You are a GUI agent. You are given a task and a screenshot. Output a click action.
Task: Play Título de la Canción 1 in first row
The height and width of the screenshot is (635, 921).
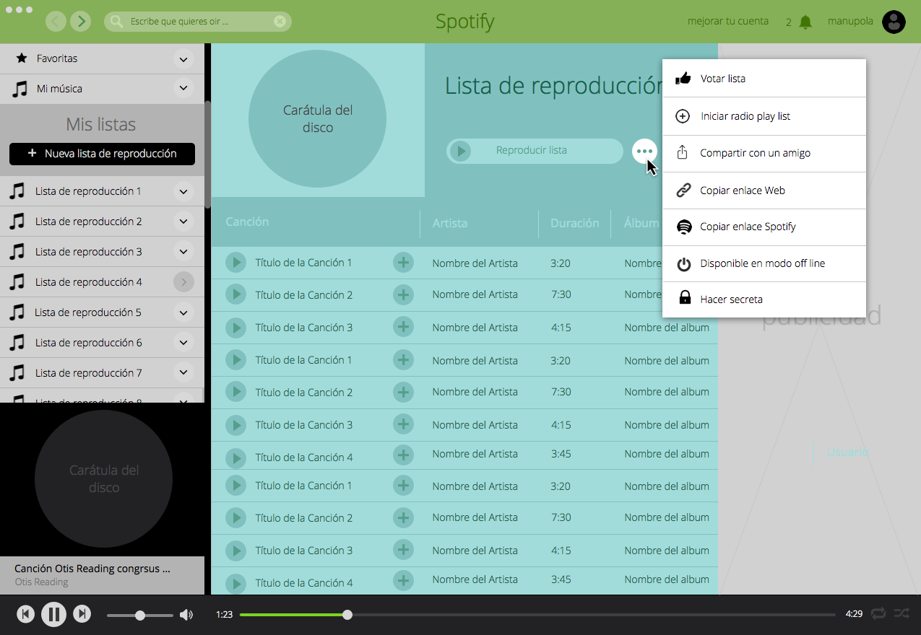click(235, 262)
